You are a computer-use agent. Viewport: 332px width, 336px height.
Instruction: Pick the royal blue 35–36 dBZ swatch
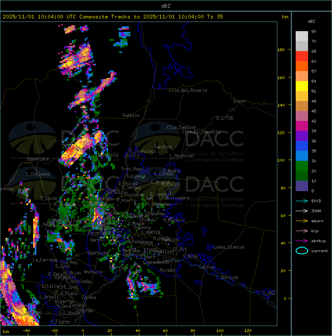[x=302, y=146]
